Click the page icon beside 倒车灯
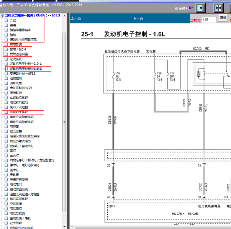Image resolution: width=231 pixels, height=229 pixels. pyautogui.click(x=6, y=170)
